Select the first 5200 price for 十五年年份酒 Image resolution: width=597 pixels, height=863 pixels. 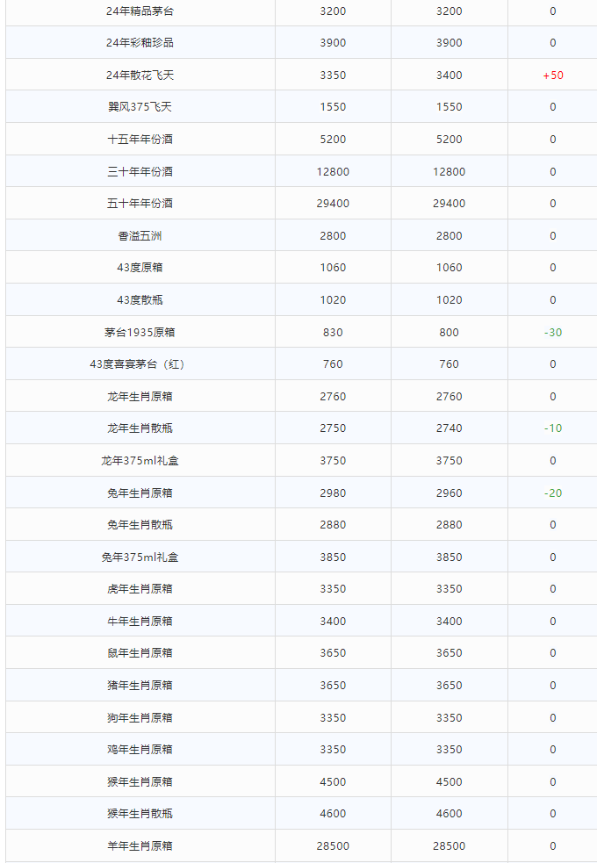click(x=333, y=140)
